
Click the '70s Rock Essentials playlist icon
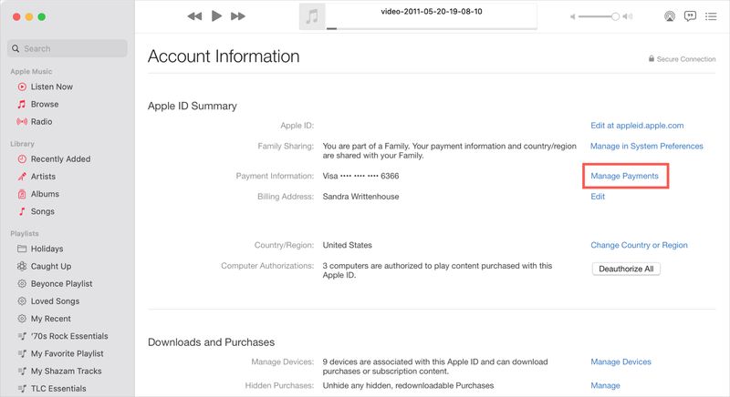click(x=22, y=336)
